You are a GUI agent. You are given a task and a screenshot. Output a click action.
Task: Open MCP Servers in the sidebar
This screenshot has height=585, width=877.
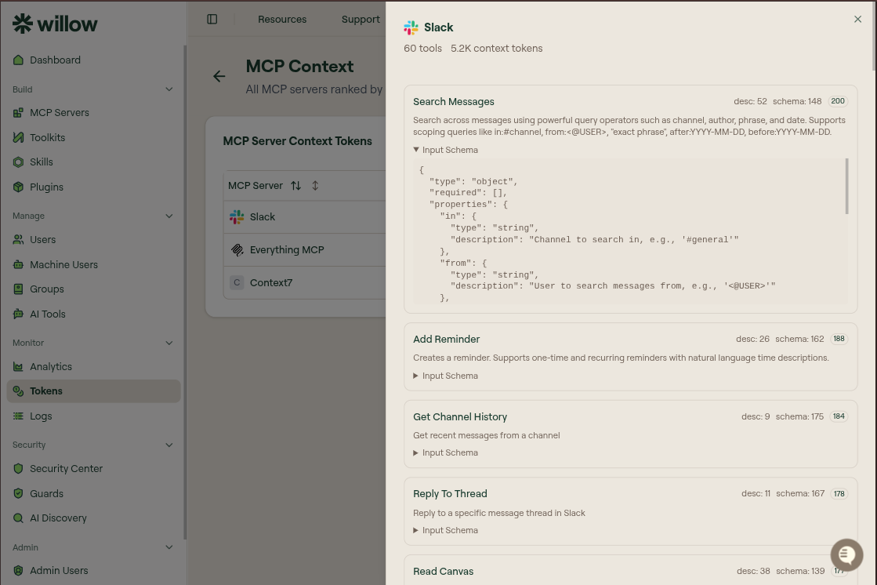point(60,112)
